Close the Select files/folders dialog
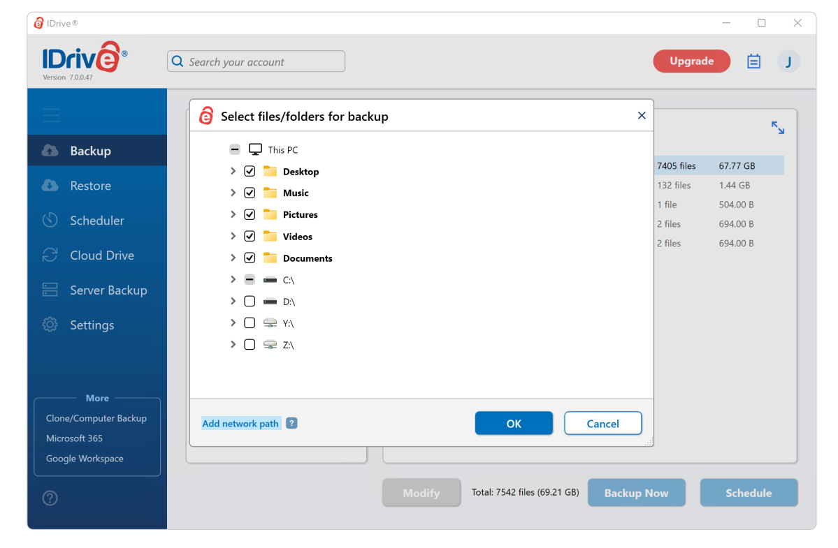 click(x=642, y=115)
